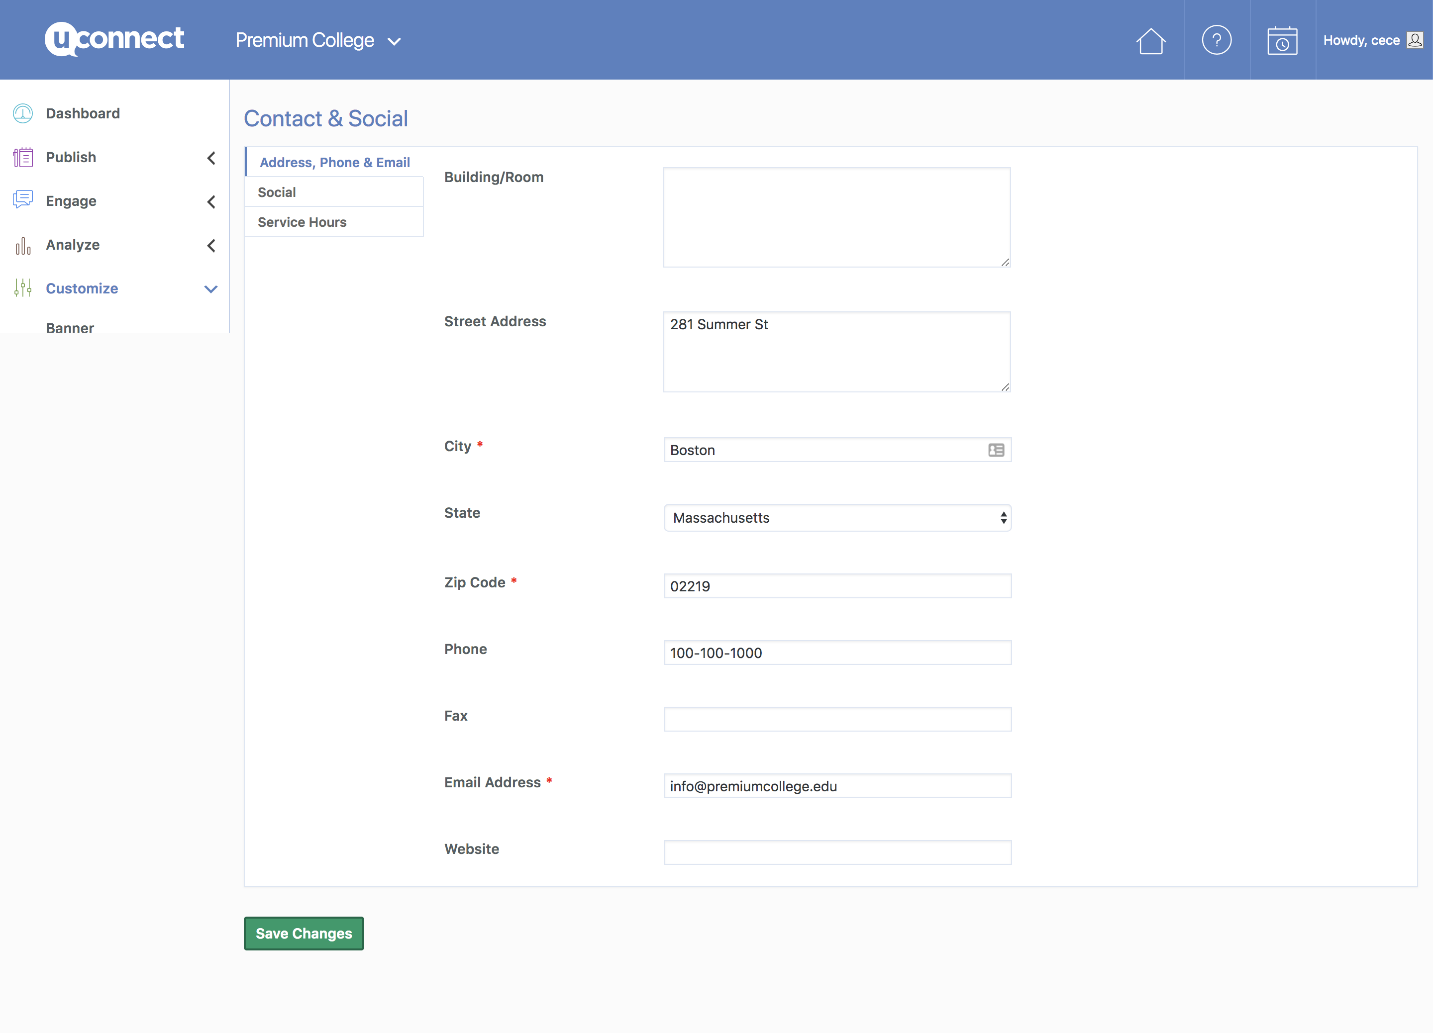This screenshot has height=1033, width=1433.
Task: Collapse the Customize menu chevron
Action: pos(211,289)
